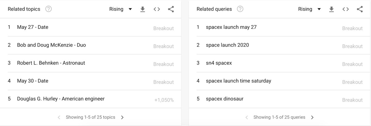Open Rising dropdown in Related topics

121,9
